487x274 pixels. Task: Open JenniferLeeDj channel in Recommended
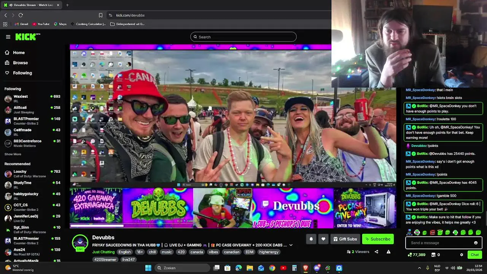32,218
